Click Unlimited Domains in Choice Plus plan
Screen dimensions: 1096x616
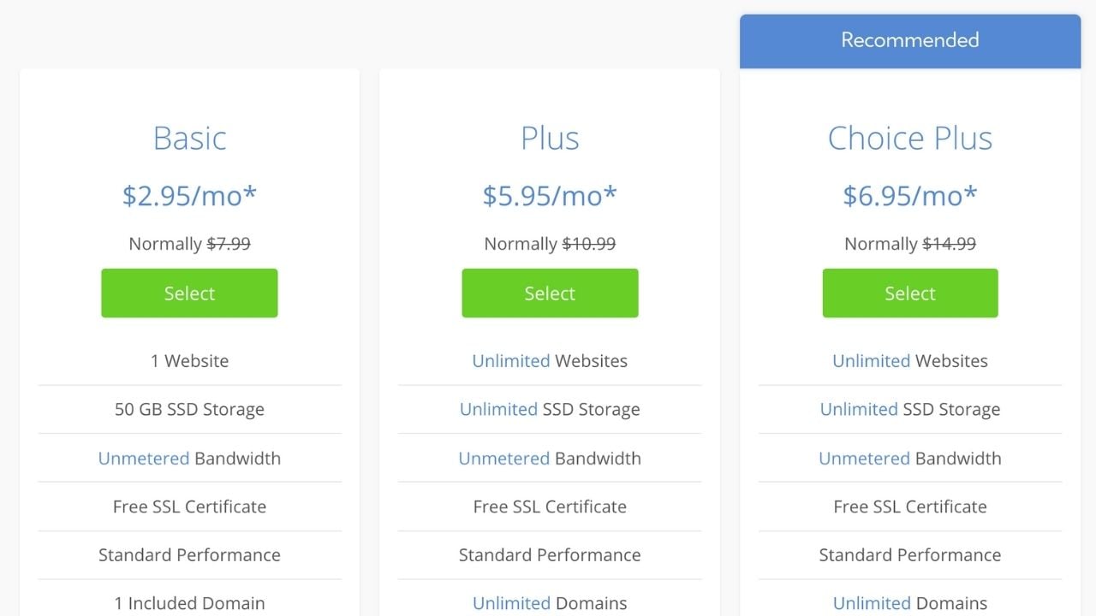910,603
